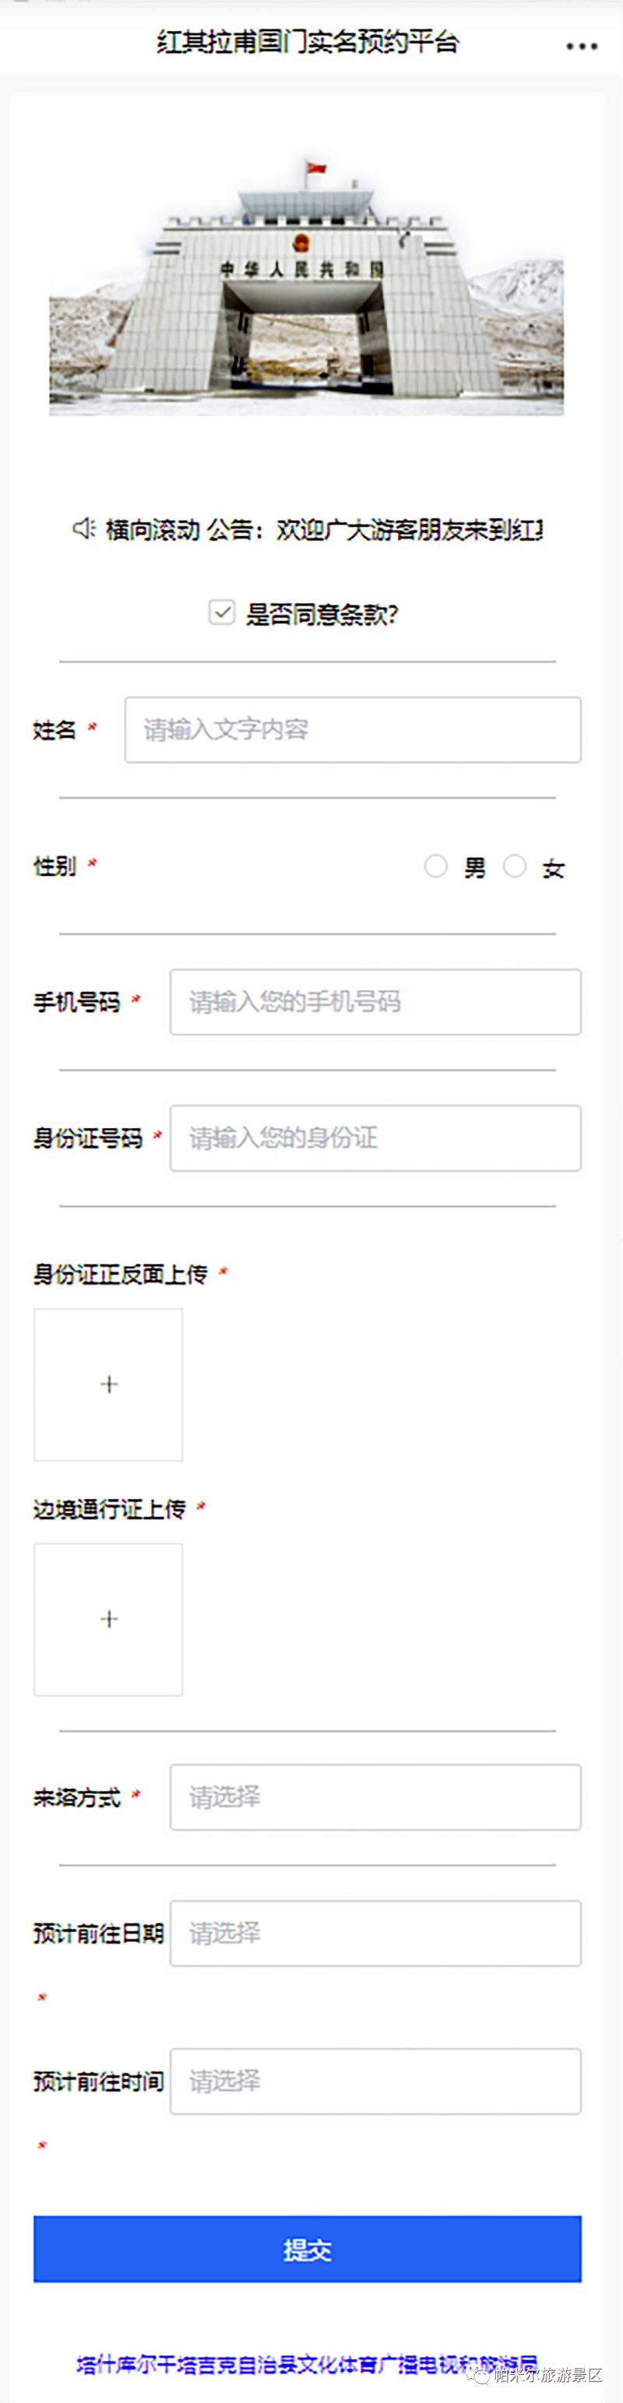
Task: Click the 是否同意条款 terms label text
Action: click(x=322, y=614)
